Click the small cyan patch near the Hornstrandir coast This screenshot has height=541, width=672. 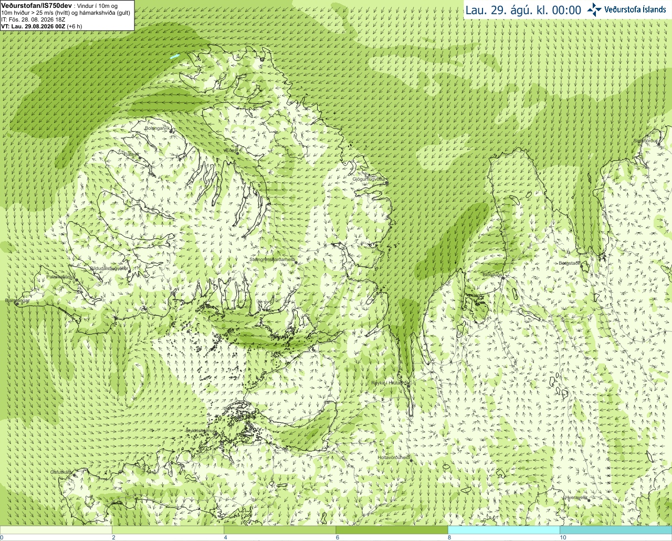[175, 56]
